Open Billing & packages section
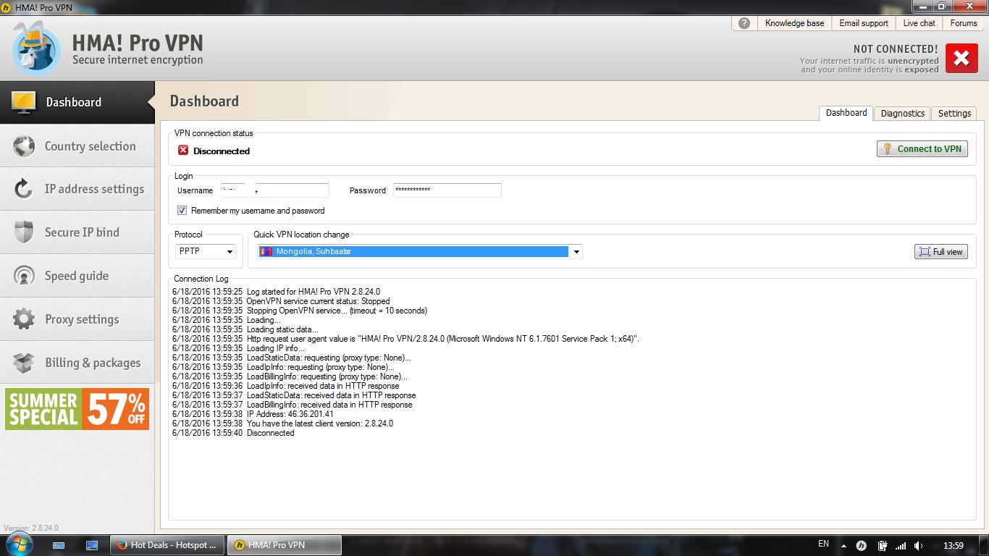The image size is (989, 556). point(77,363)
